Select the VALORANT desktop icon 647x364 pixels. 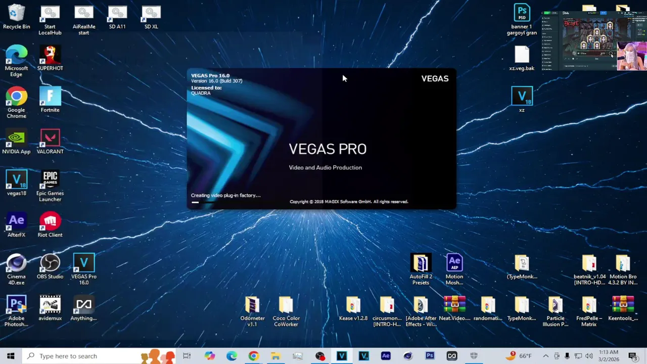coord(50,142)
